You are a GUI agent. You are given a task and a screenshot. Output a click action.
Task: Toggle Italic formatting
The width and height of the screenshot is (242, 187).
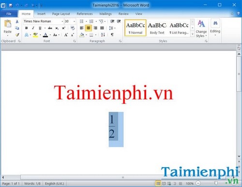[33, 28]
